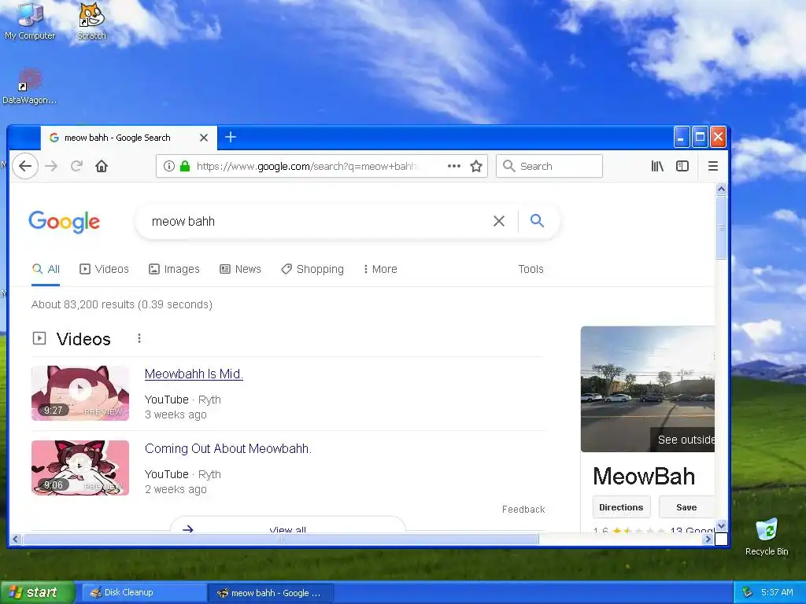
Task: Click the system tray icon near clock
Action: coord(748,592)
